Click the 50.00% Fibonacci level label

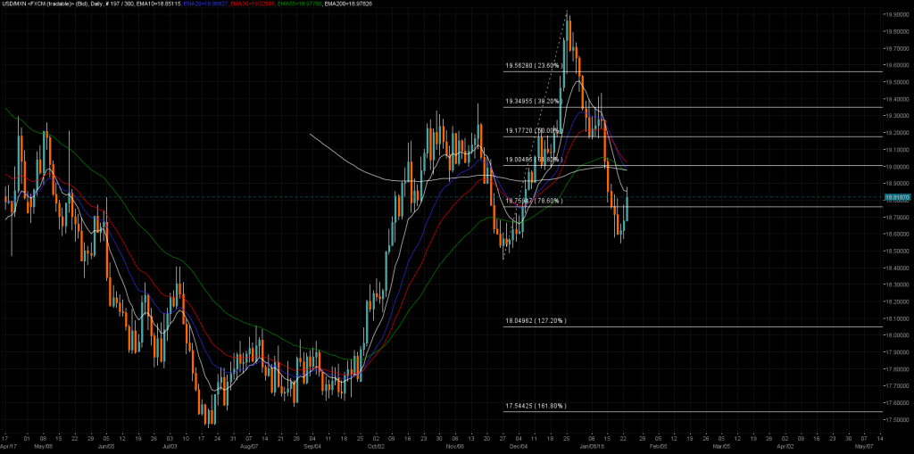click(x=532, y=131)
